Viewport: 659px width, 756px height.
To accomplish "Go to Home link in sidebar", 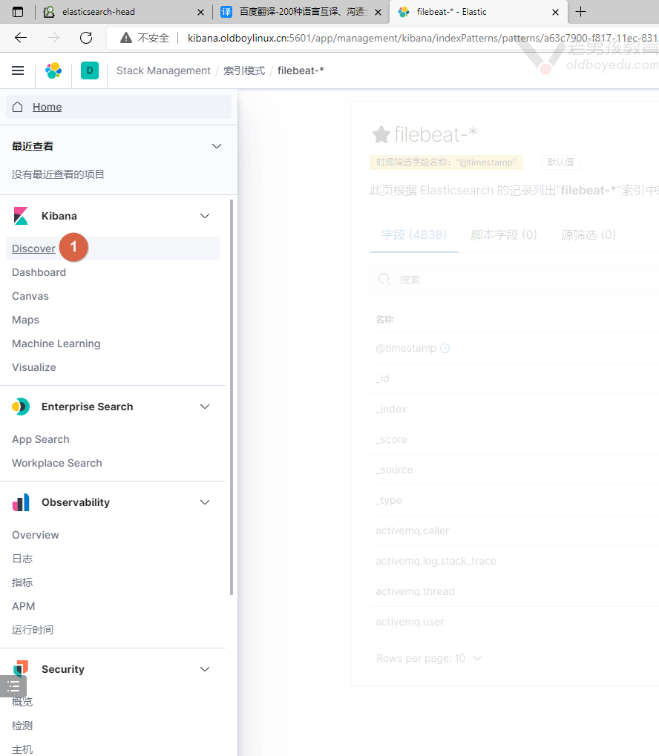I will (47, 107).
